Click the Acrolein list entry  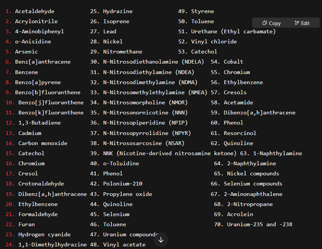coord(240,214)
